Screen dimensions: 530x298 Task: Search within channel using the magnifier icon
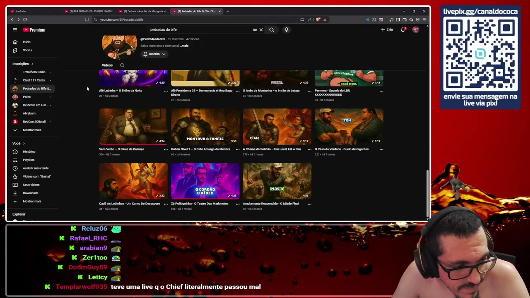click(122, 65)
